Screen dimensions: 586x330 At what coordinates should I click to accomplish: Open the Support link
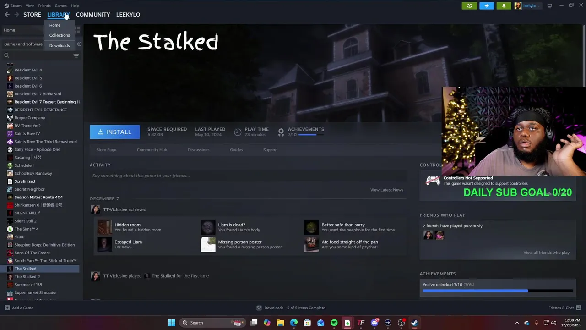271,150
